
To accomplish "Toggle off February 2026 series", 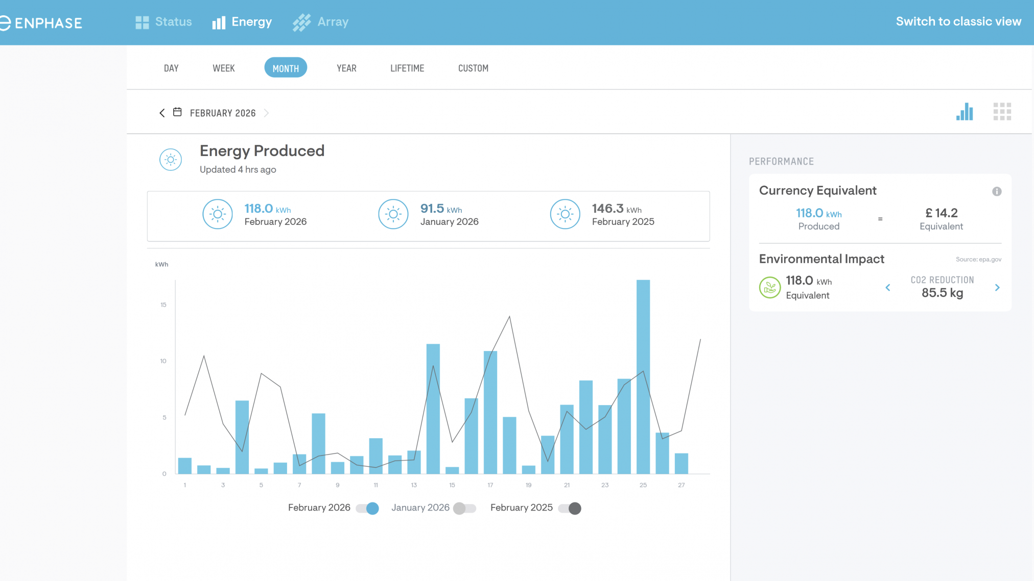I will [368, 508].
